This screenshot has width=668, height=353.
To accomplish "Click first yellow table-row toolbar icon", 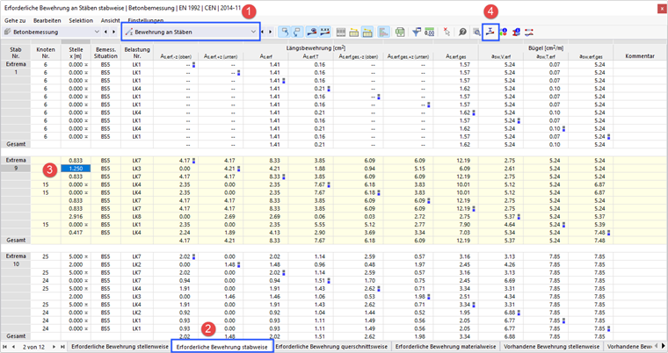I will coord(354,32).
